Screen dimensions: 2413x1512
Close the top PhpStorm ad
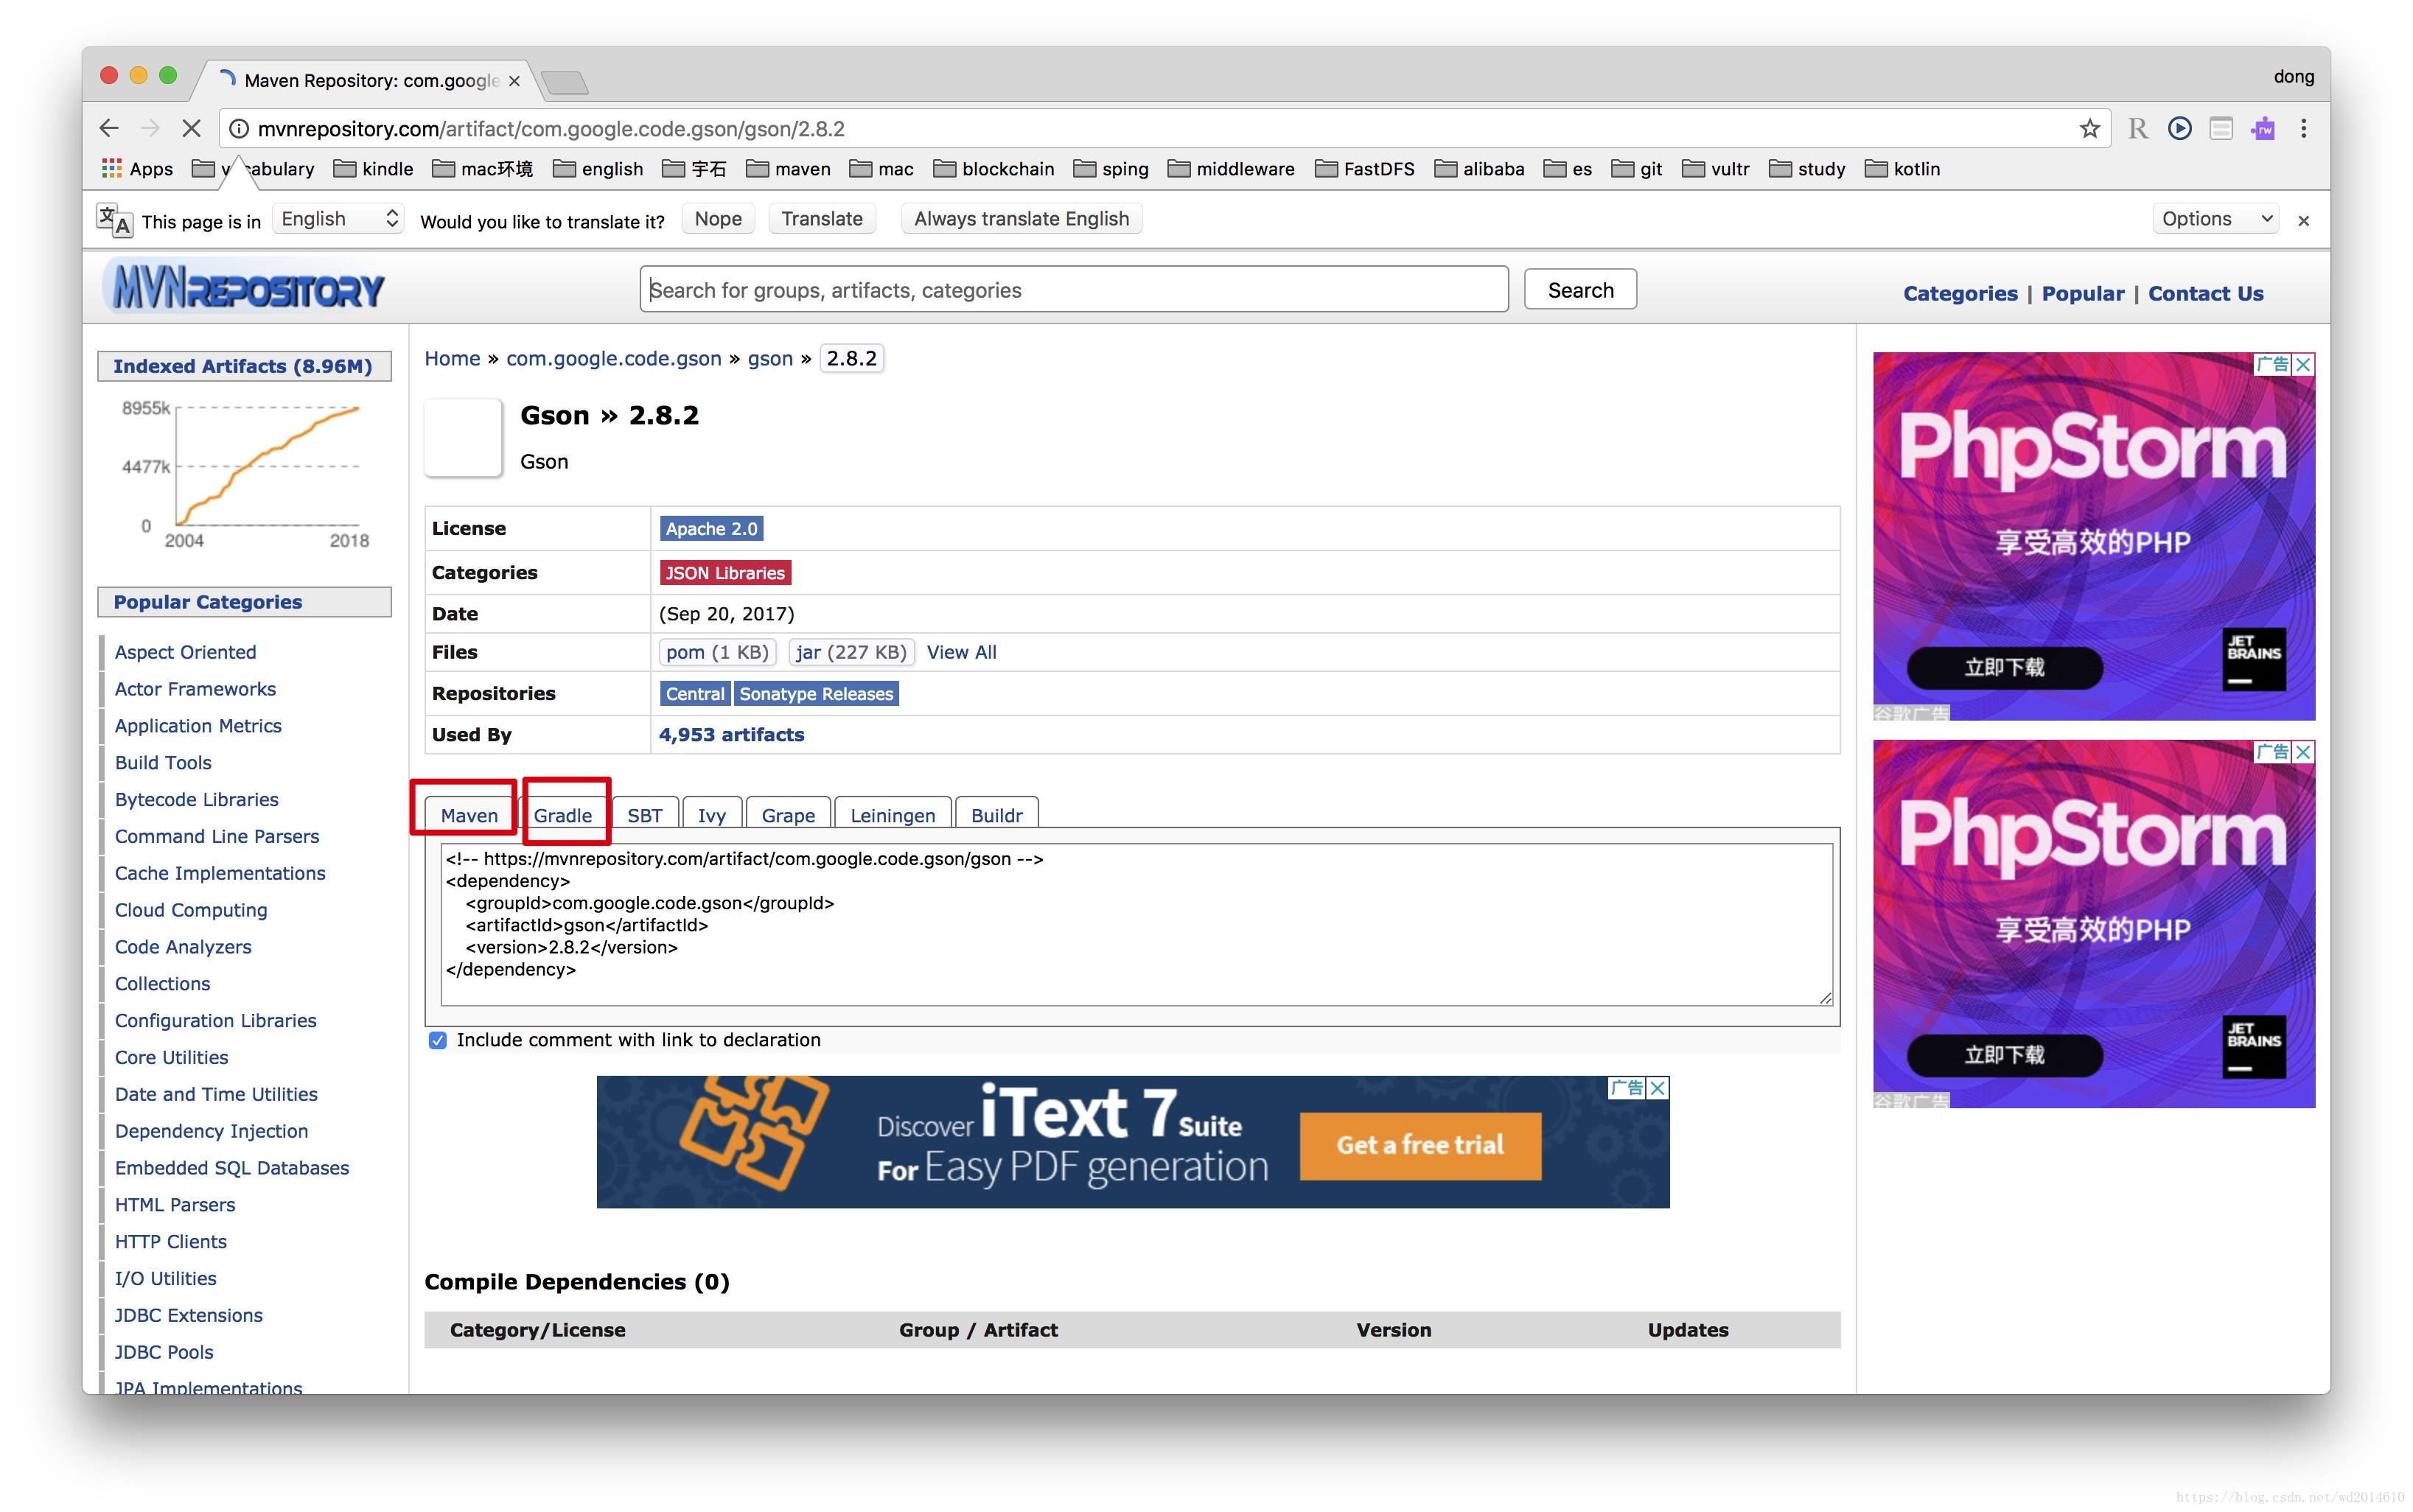pyautogui.click(x=2303, y=364)
